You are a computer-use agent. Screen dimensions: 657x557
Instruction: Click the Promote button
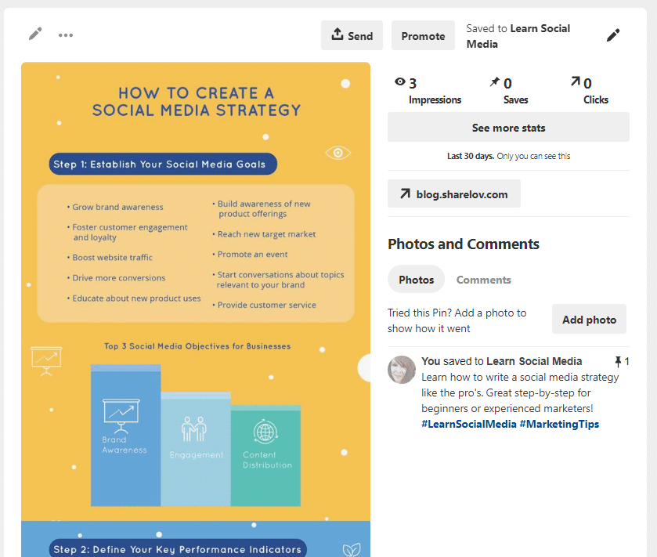423,35
